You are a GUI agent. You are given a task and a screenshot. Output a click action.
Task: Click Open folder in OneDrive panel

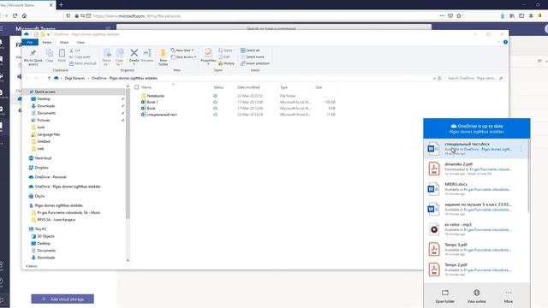(x=445, y=296)
